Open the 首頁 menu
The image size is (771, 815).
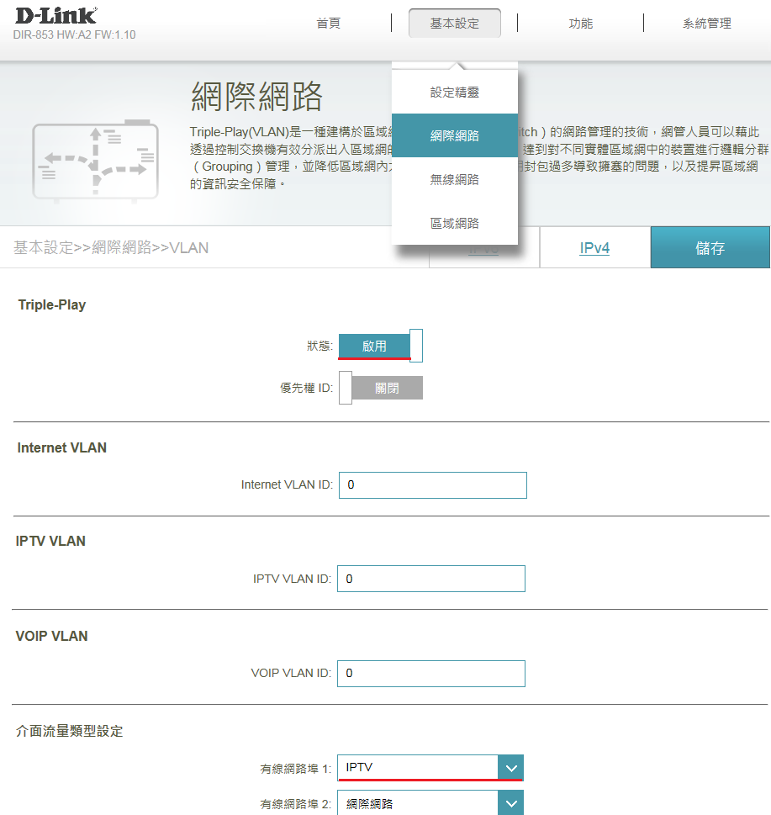(328, 24)
